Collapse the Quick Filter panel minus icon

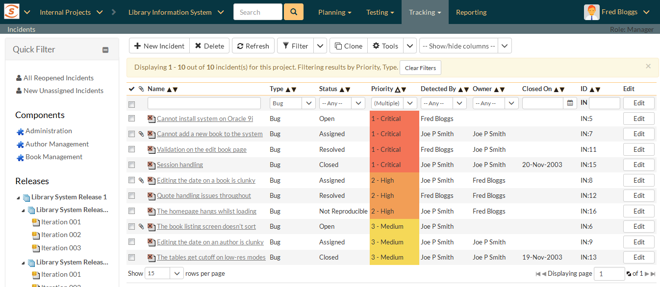pos(105,49)
